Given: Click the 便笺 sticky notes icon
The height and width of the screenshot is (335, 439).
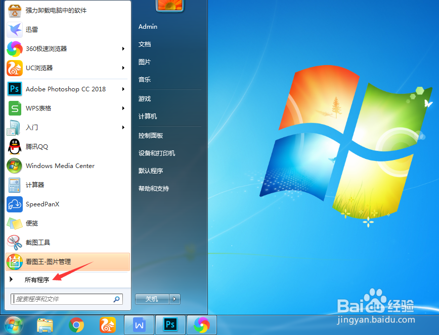Looking at the screenshot, I should [x=15, y=223].
